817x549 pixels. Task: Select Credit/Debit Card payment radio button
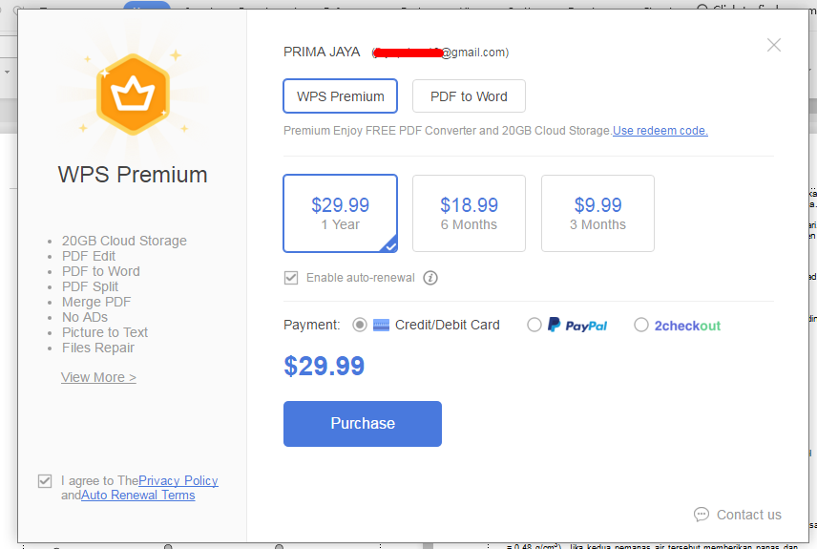point(360,325)
